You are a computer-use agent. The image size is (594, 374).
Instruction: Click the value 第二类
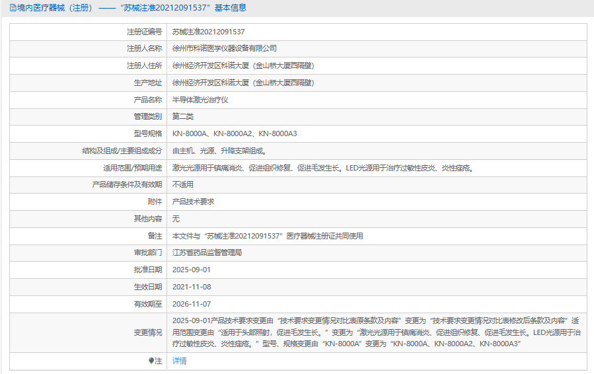click(182, 116)
